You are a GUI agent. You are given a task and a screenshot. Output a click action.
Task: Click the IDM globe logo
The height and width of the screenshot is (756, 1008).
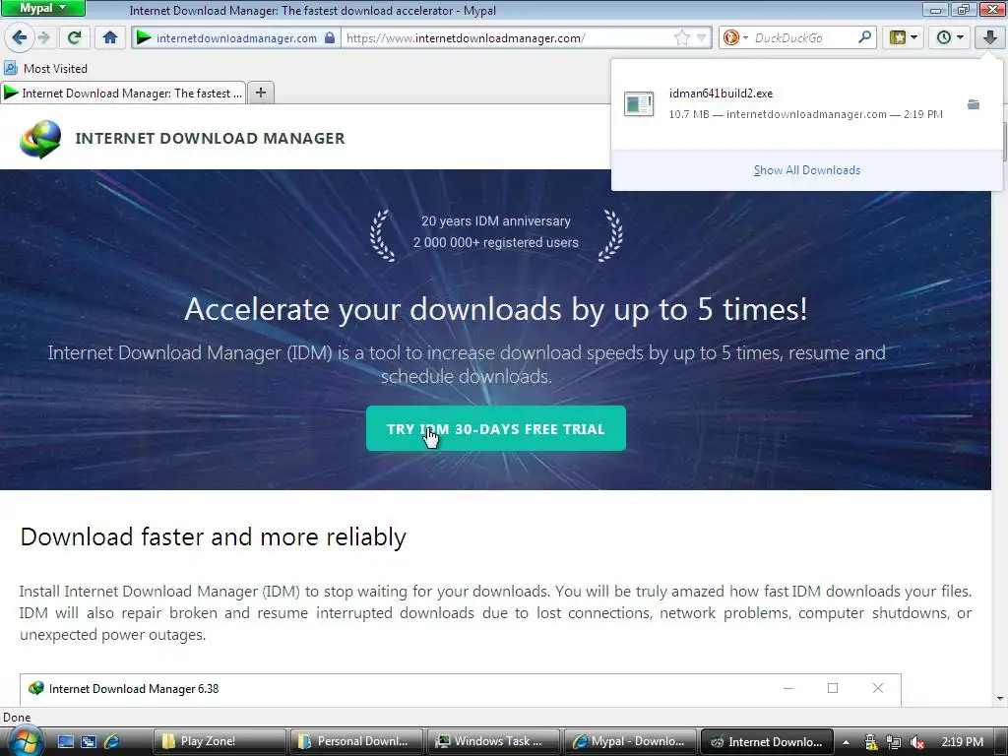pos(40,138)
